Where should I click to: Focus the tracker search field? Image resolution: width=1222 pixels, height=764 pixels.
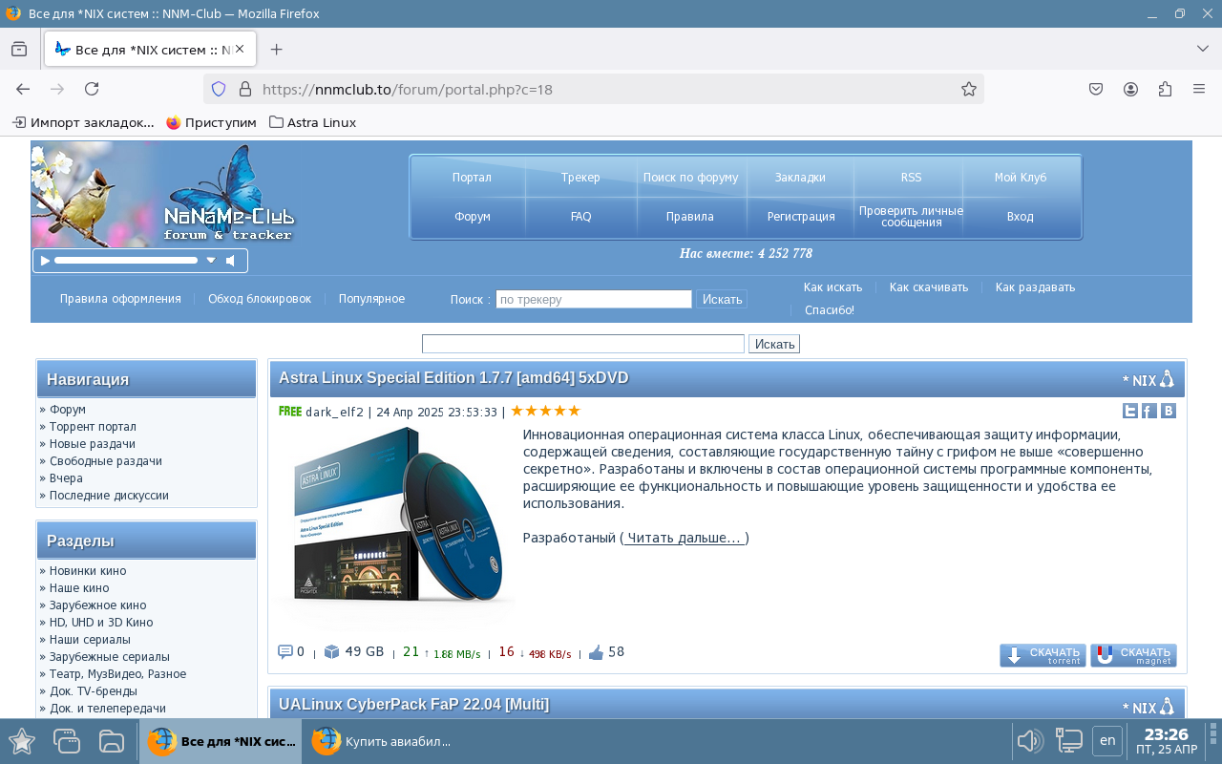[x=594, y=299]
